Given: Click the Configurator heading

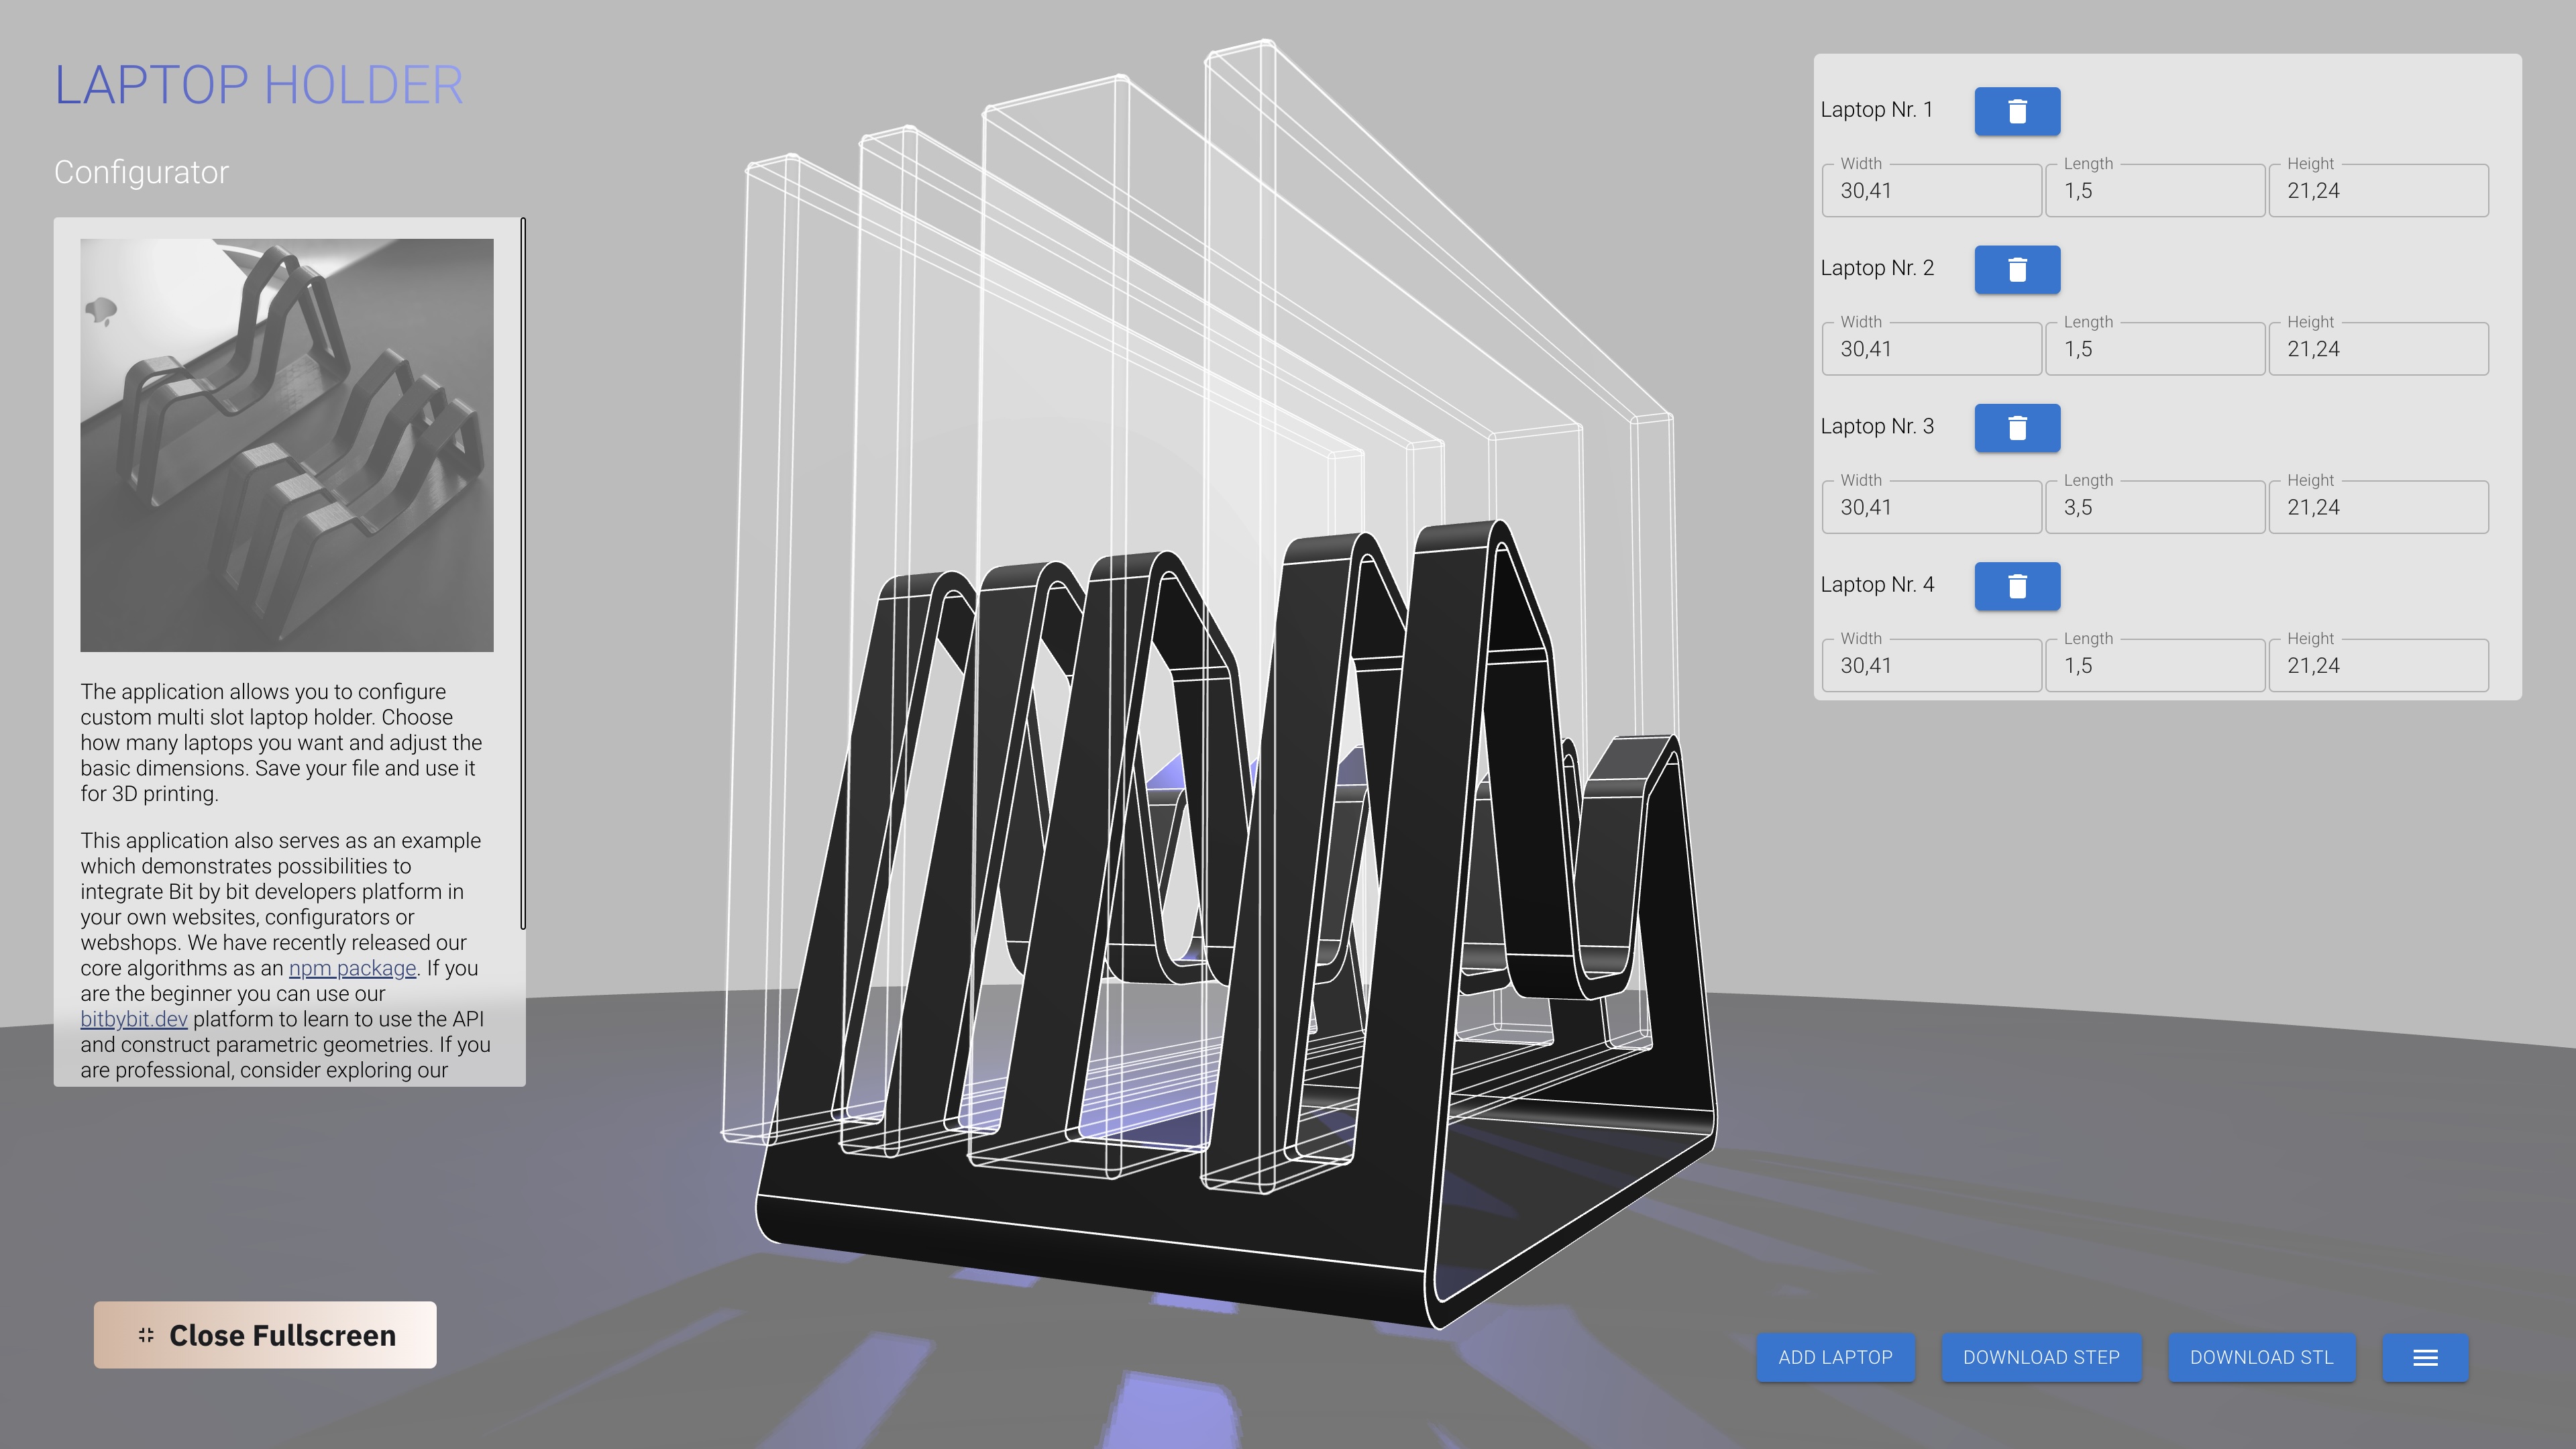Looking at the screenshot, I should [141, 172].
